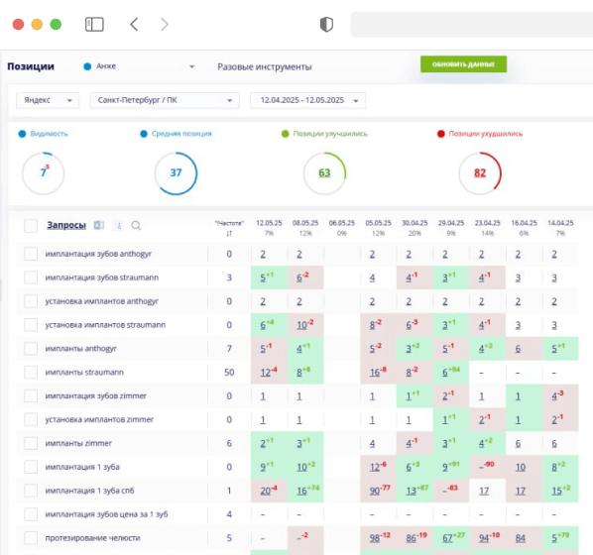Open the worsened positions count 82
Screen dimensions: 593x555
click(480, 173)
